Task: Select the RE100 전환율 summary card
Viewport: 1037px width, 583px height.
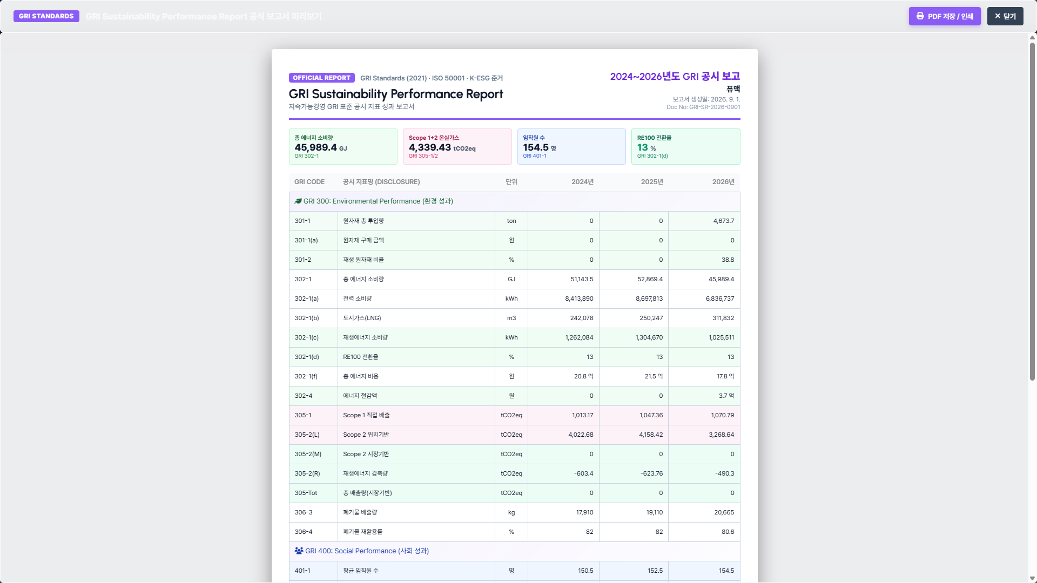Action: click(685, 146)
